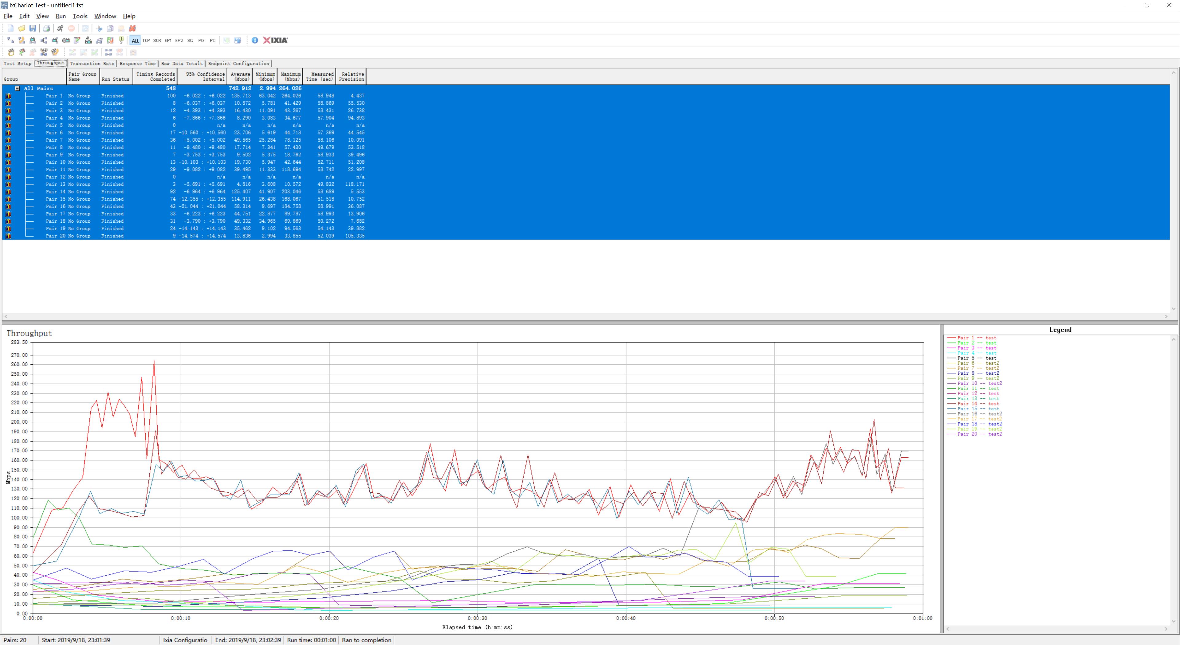Toggle the EP1 filter button

coord(168,40)
